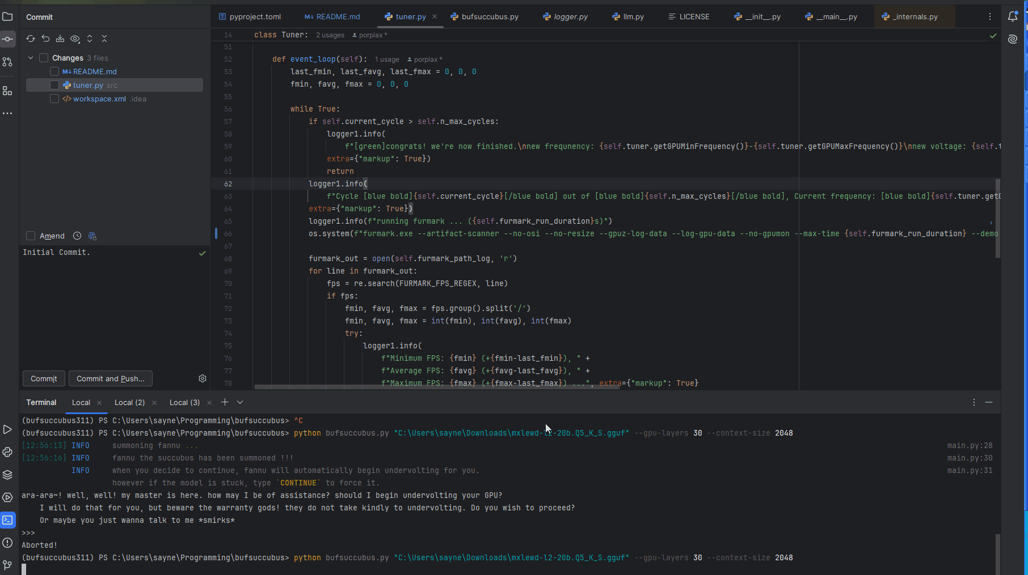Switch to the Local (2) terminal tab
The image size is (1028, 575).
pyautogui.click(x=129, y=402)
